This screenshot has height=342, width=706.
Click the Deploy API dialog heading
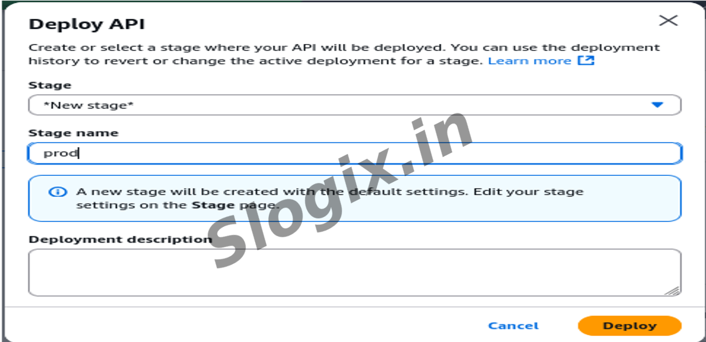86,24
